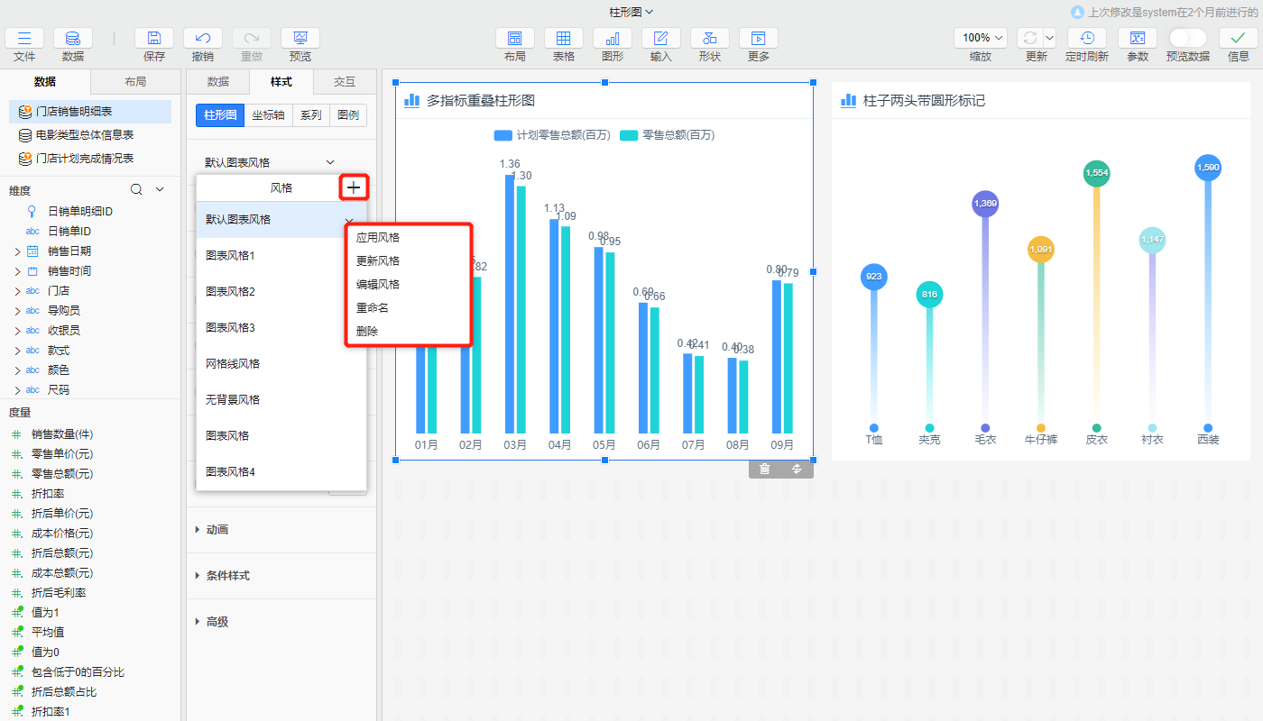Open the Table (表格) component icon
This screenshot has height=721, width=1263.
(x=564, y=38)
